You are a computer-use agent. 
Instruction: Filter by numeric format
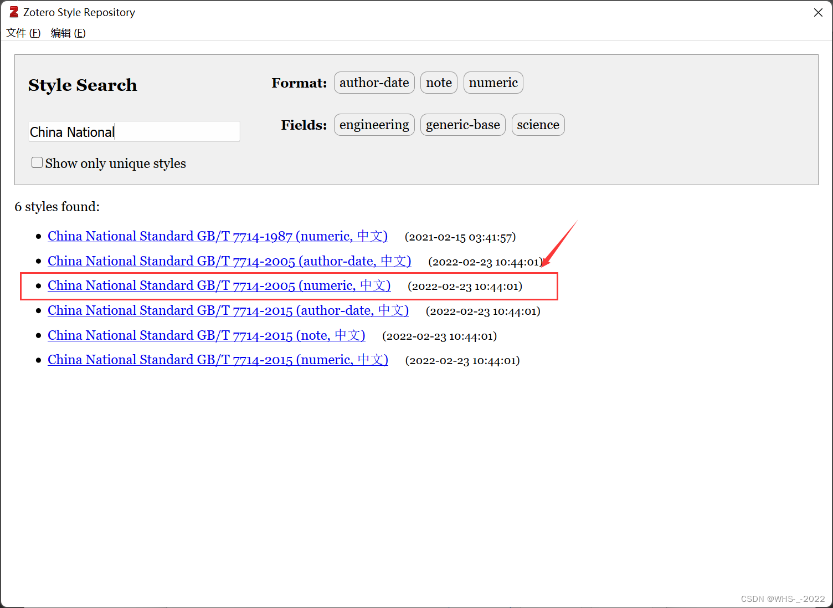coord(493,83)
